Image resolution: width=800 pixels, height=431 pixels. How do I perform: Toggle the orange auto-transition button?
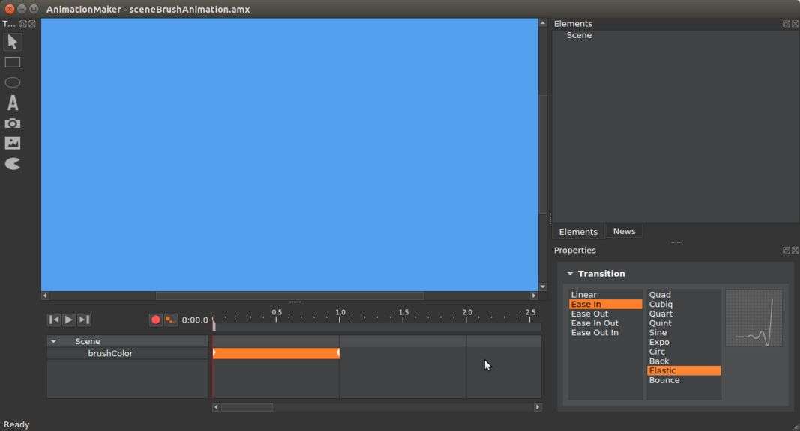[x=171, y=320]
